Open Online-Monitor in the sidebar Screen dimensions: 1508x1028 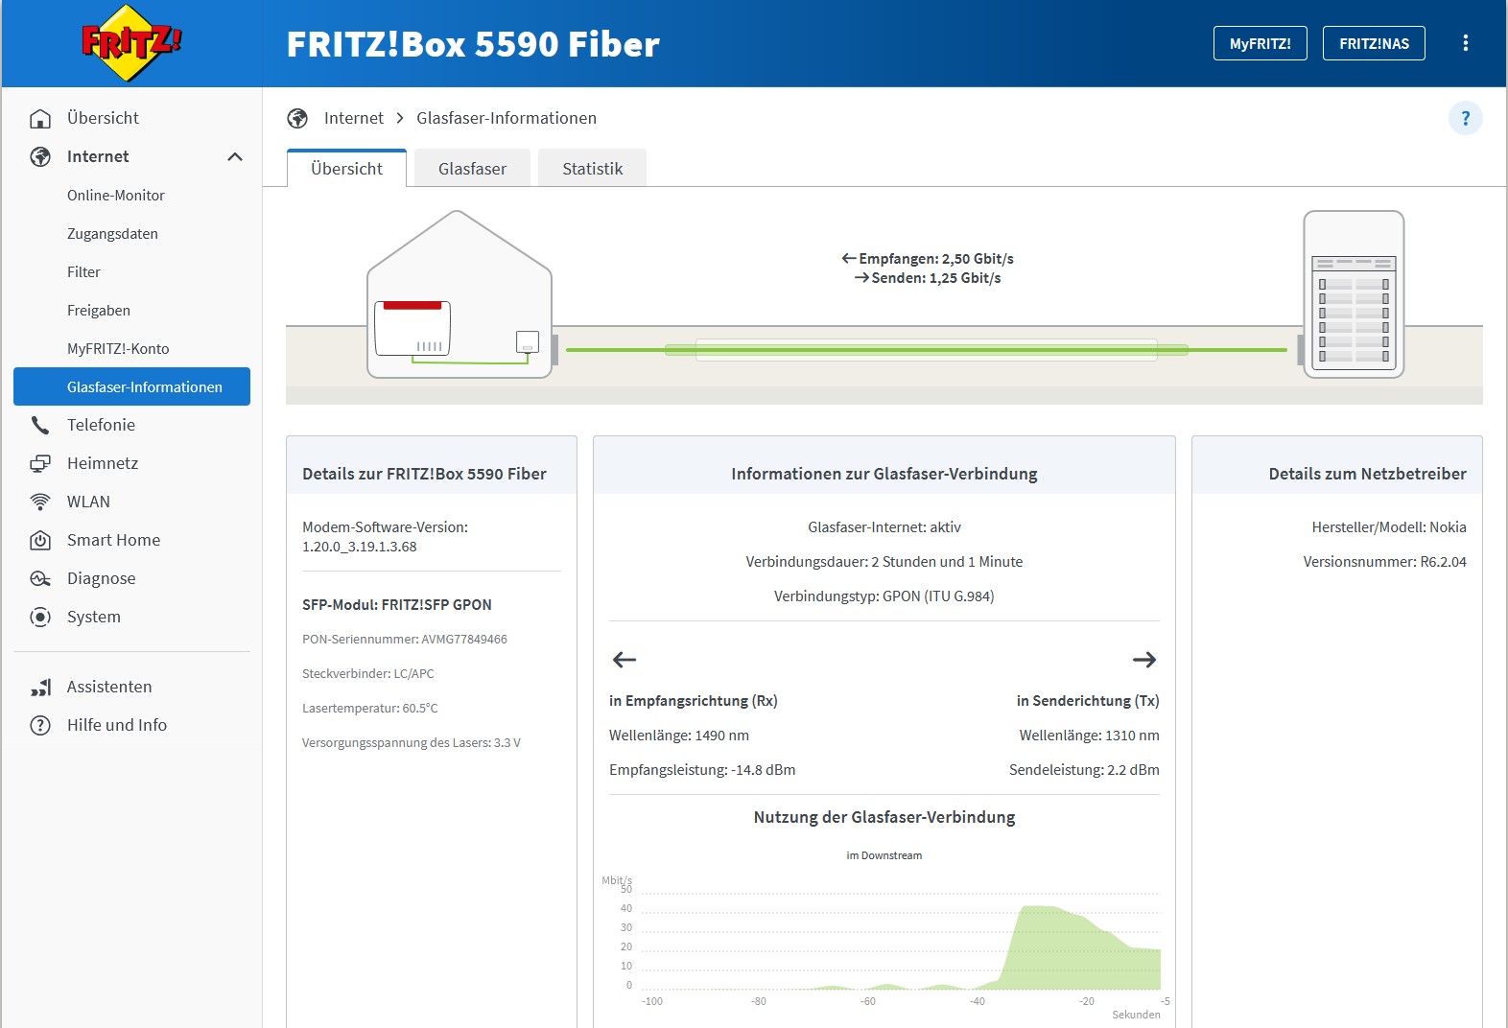coord(116,195)
